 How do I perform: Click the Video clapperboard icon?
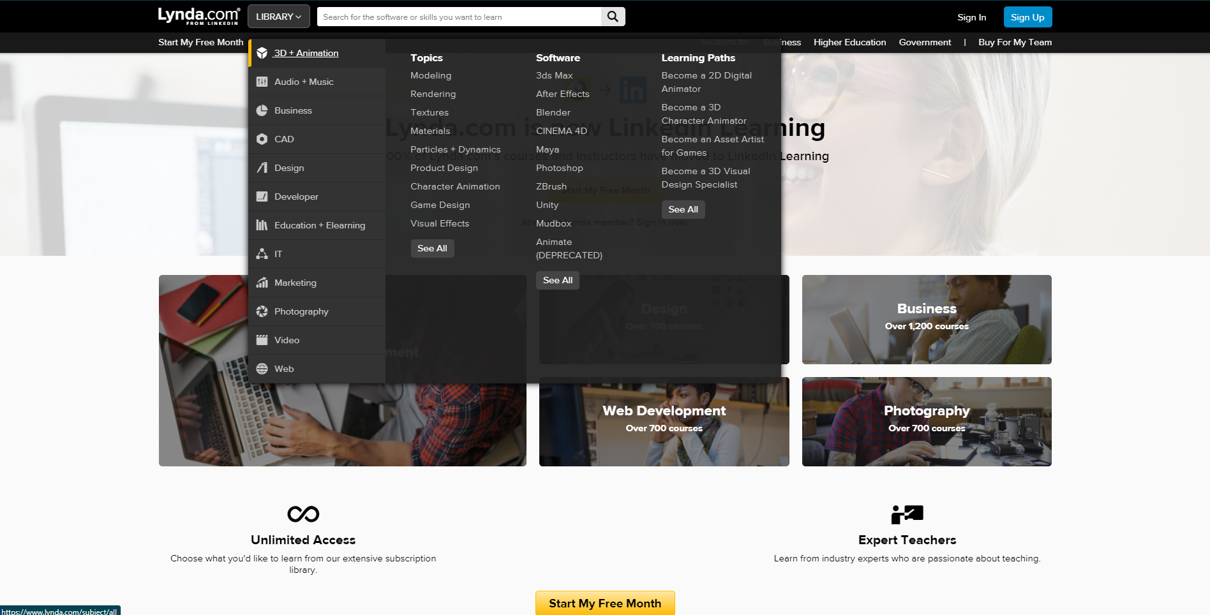tap(262, 340)
